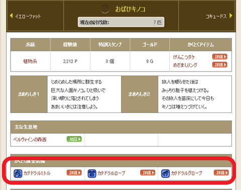Open the めざましリング item link
This screenshot has width=241, height=190.
[x=185, y=65]
